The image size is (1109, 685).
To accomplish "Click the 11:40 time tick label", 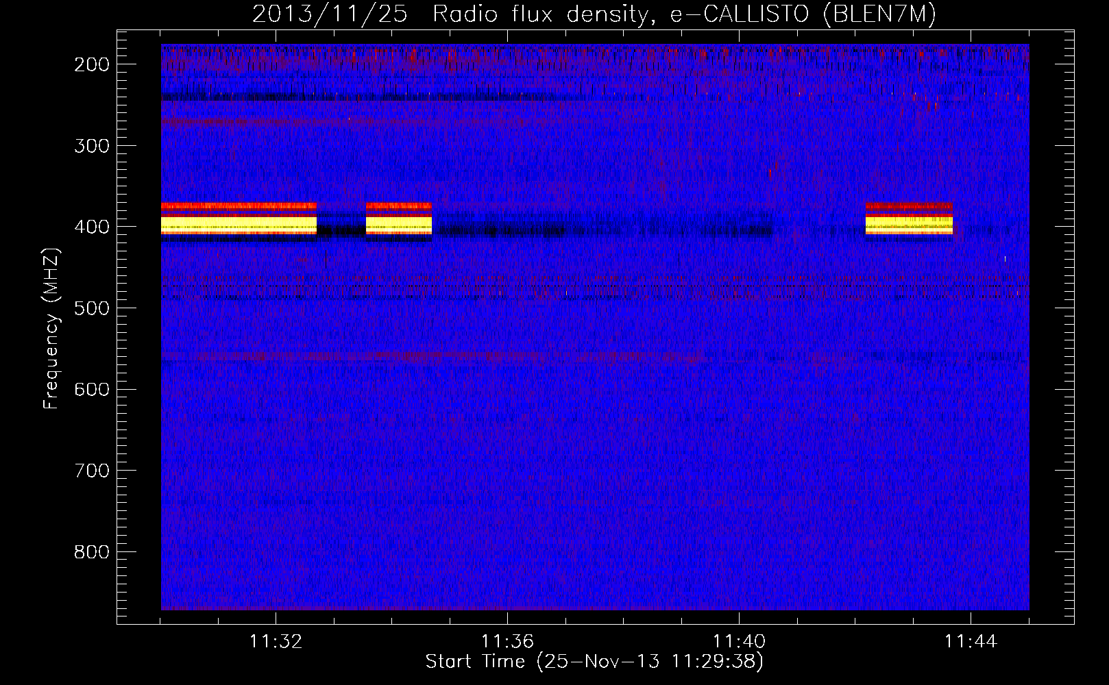I will pos(739,641).
